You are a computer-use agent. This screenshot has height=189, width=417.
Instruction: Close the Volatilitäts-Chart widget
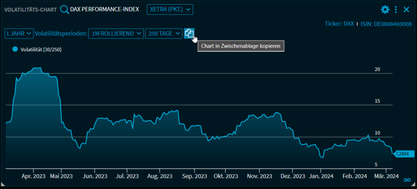click(406, 9)
